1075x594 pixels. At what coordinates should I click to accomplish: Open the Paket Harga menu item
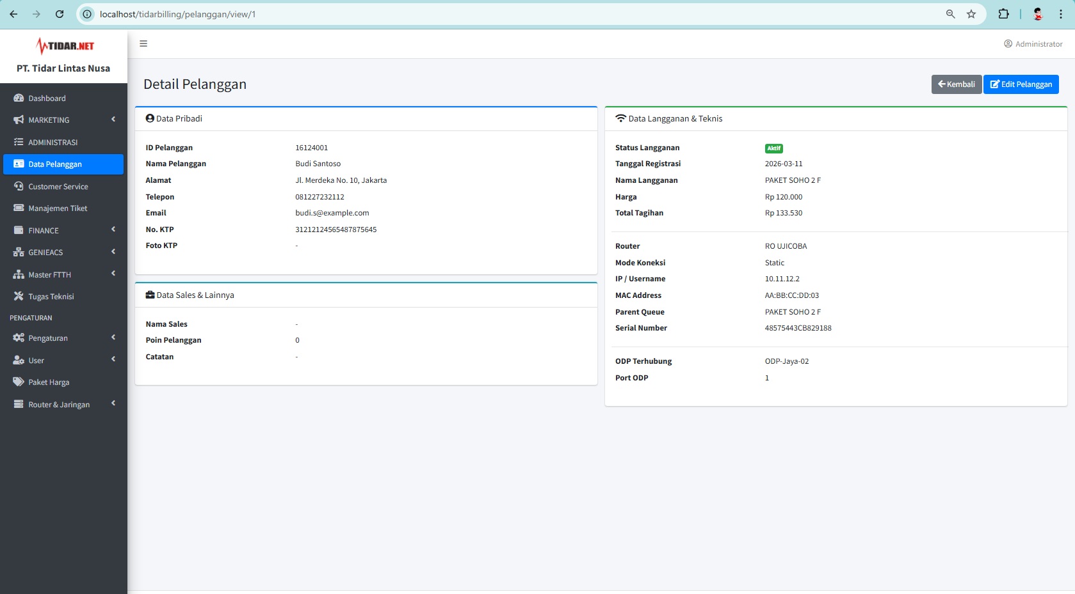(x=63, y=382)
